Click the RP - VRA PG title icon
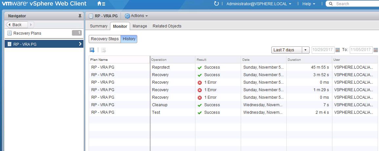 91,16
